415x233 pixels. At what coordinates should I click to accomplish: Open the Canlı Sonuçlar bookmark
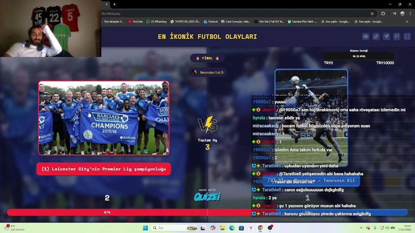point(236,22)
